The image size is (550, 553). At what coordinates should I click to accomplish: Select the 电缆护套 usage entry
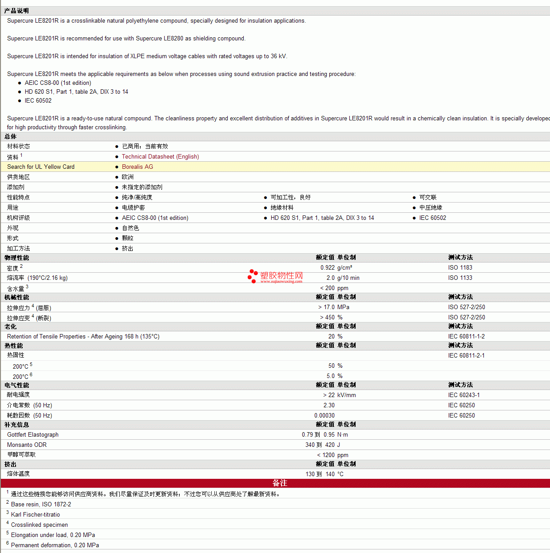(134, 207)
